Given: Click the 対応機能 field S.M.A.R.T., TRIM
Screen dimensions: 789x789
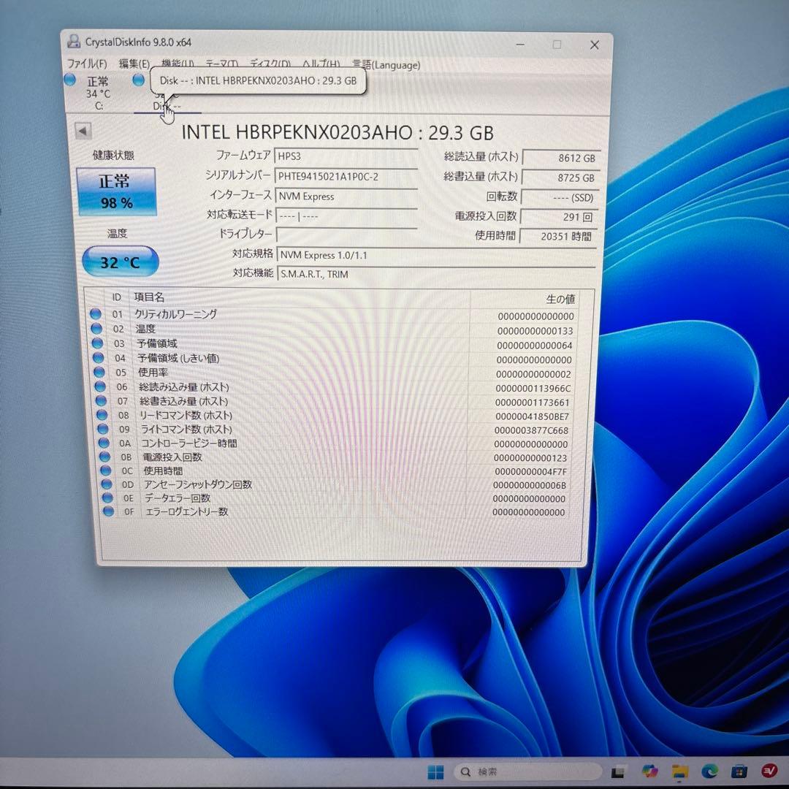Looking at the screenshot, I should pyautogui.click(x=435, y=274).
